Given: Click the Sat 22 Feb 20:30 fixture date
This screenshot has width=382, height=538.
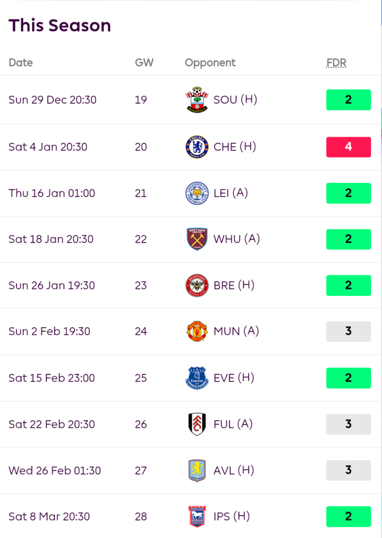Looking at the screenshot, I should [51, 424].
